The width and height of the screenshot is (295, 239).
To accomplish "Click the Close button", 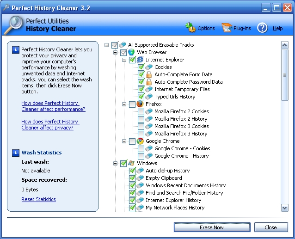I will click(x=271, y=227).
